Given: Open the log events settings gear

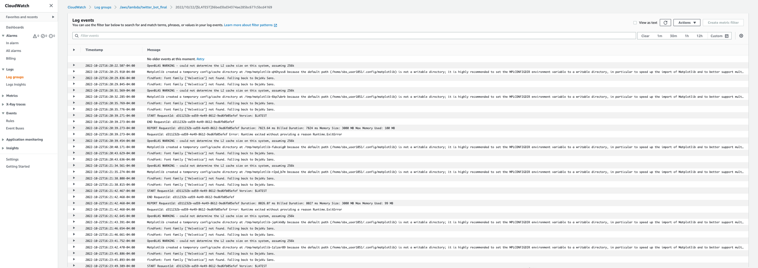Looking at the screenshot, I should [741, 36].
